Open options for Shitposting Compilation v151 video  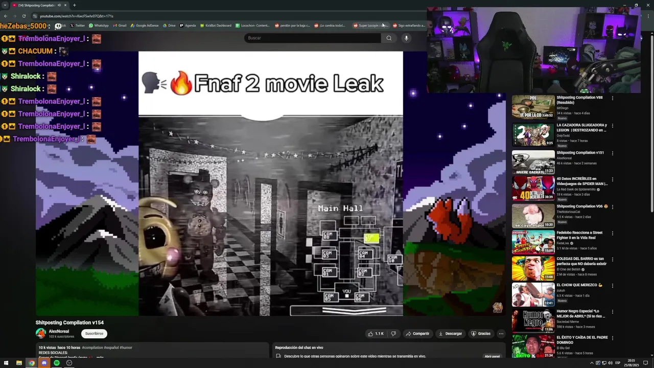click(613, 153)
